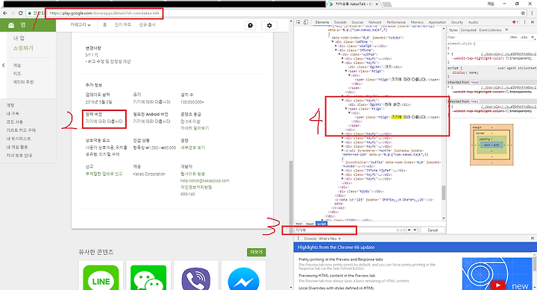Open 내 앱 in sidebar
The image size is (537, 290).
pyautogui.click(x=19, y=38)
